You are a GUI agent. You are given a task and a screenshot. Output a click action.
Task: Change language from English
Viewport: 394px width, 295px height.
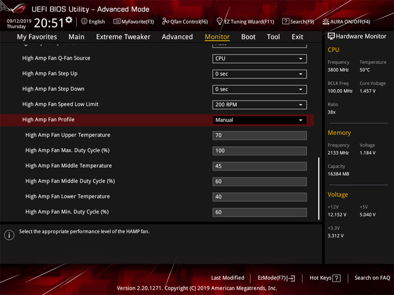pos(93,21)
